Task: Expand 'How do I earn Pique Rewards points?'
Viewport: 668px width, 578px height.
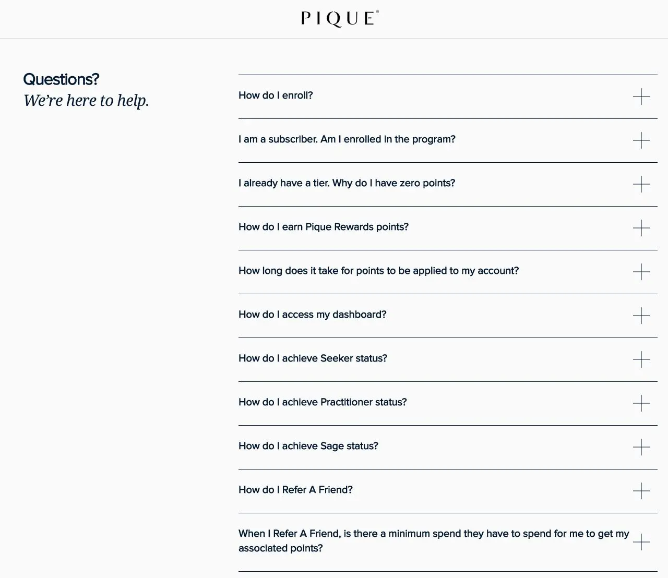Action: click(324, 227)
